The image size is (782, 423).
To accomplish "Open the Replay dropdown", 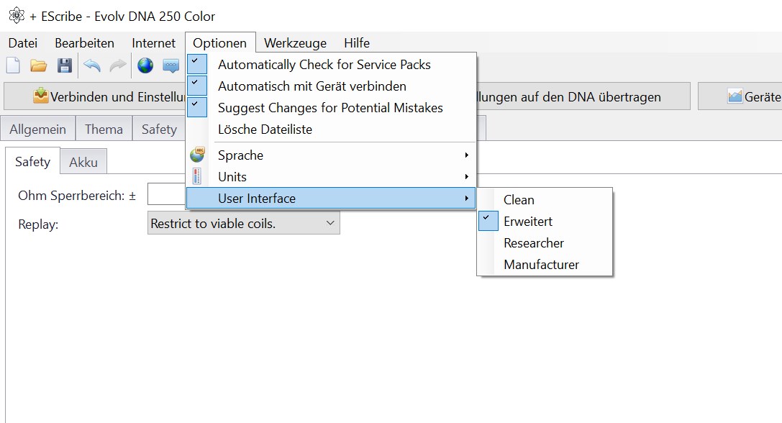I will tap(243, 224).
